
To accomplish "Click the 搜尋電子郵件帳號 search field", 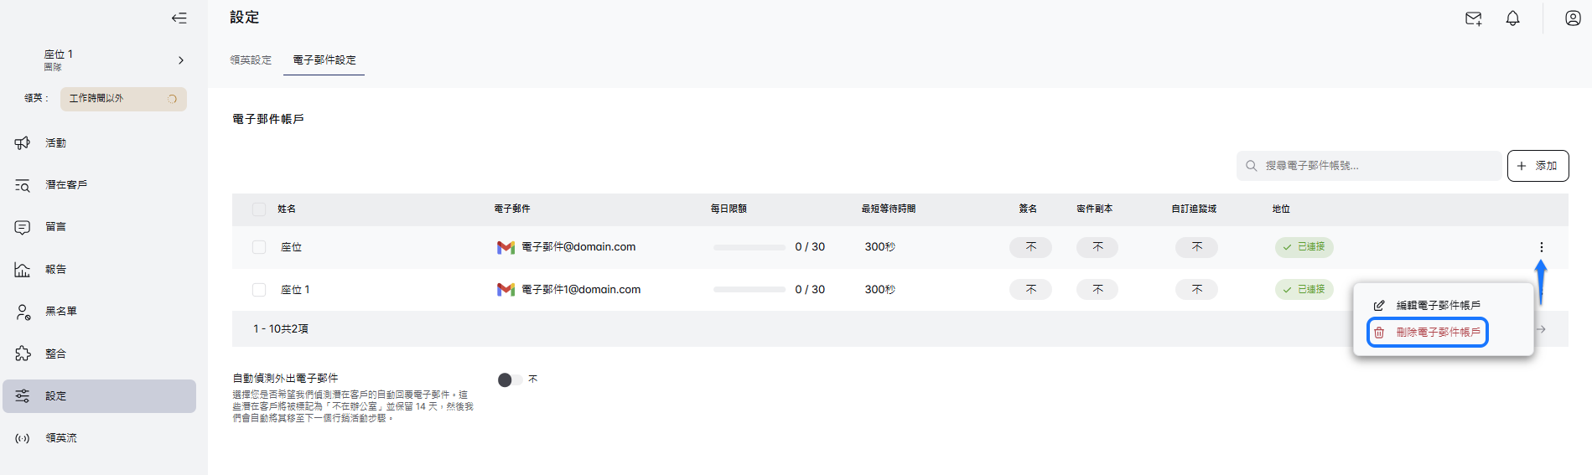I will click(1370, 166).
